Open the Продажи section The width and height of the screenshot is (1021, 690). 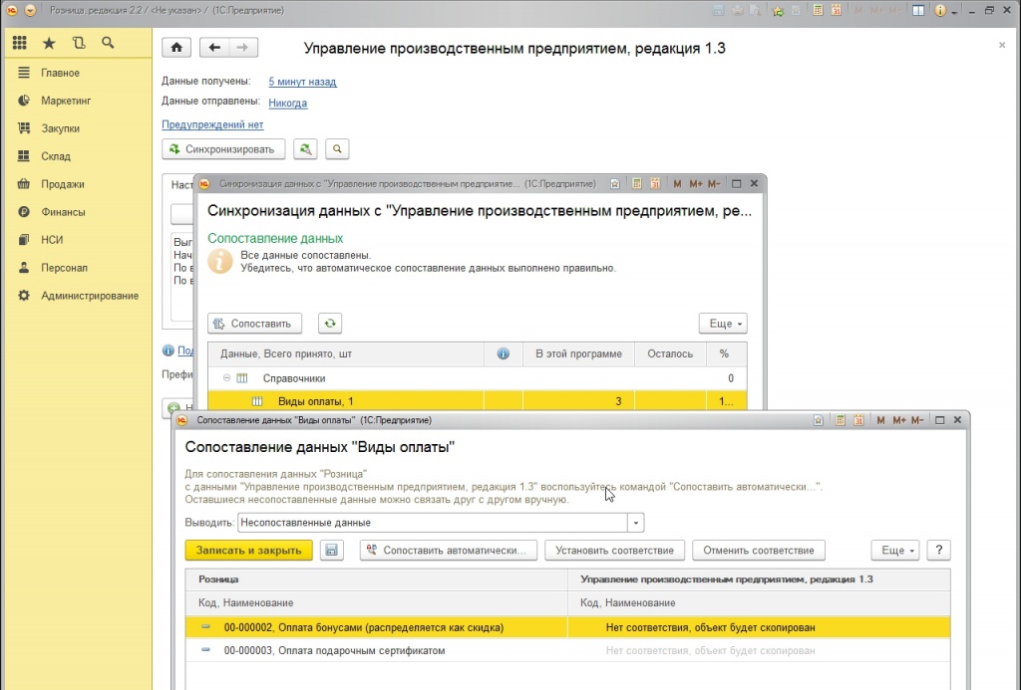pyautogui.click(x=62, y=184)
